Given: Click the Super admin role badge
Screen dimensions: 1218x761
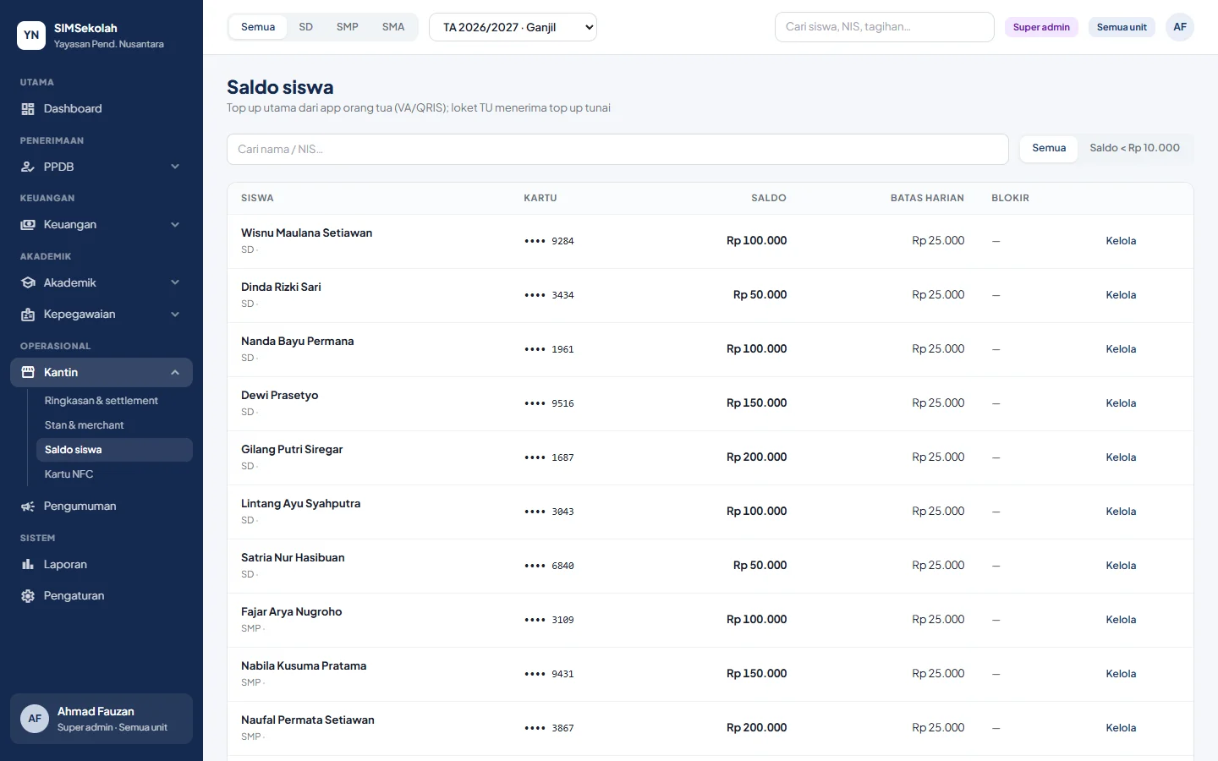Looking at the screenshot, I should pyautogui.click(x=1041, y=27).
